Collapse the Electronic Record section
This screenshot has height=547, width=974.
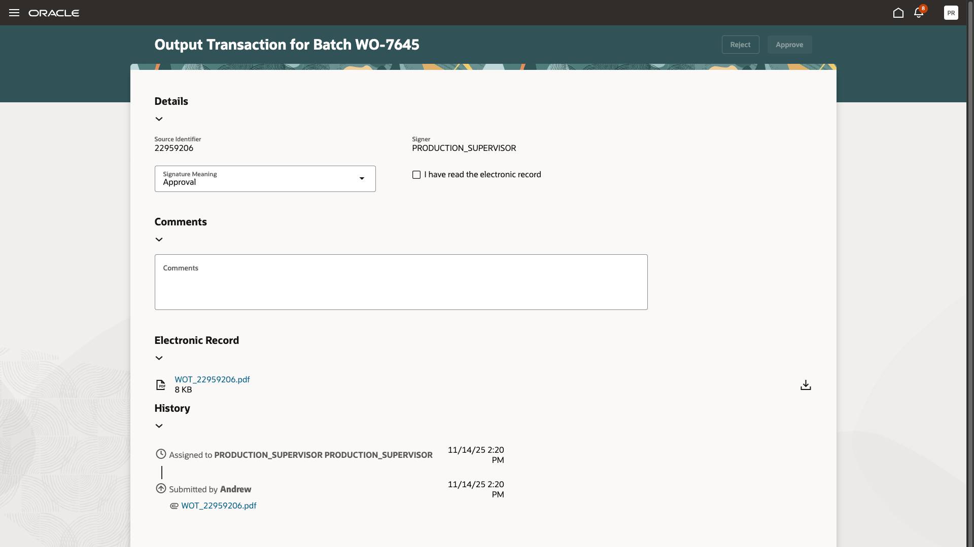tap(159, 358)
